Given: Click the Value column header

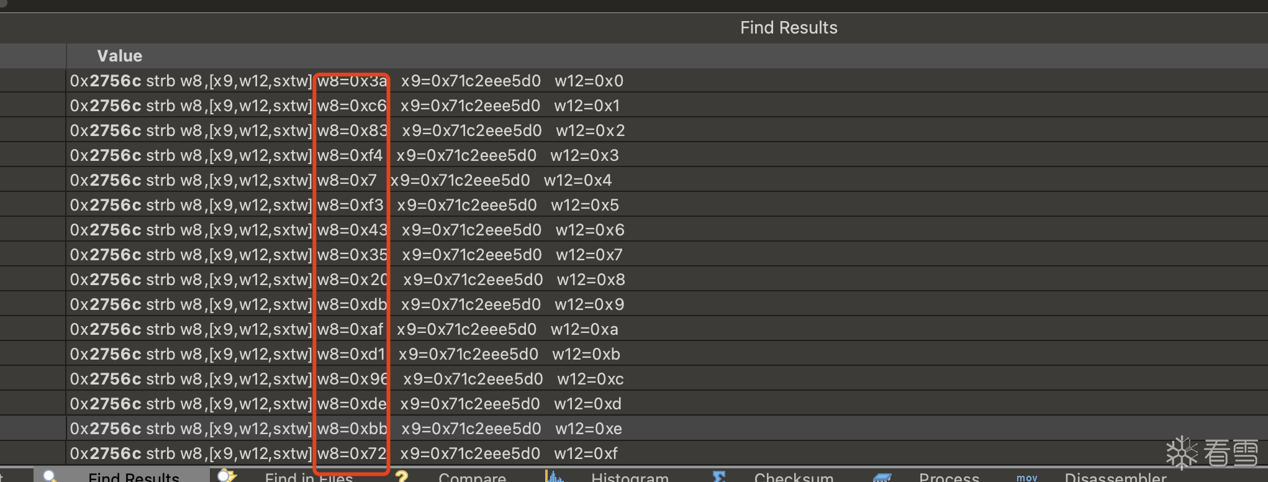Looking at the screenshot, I should coord(119,56).
